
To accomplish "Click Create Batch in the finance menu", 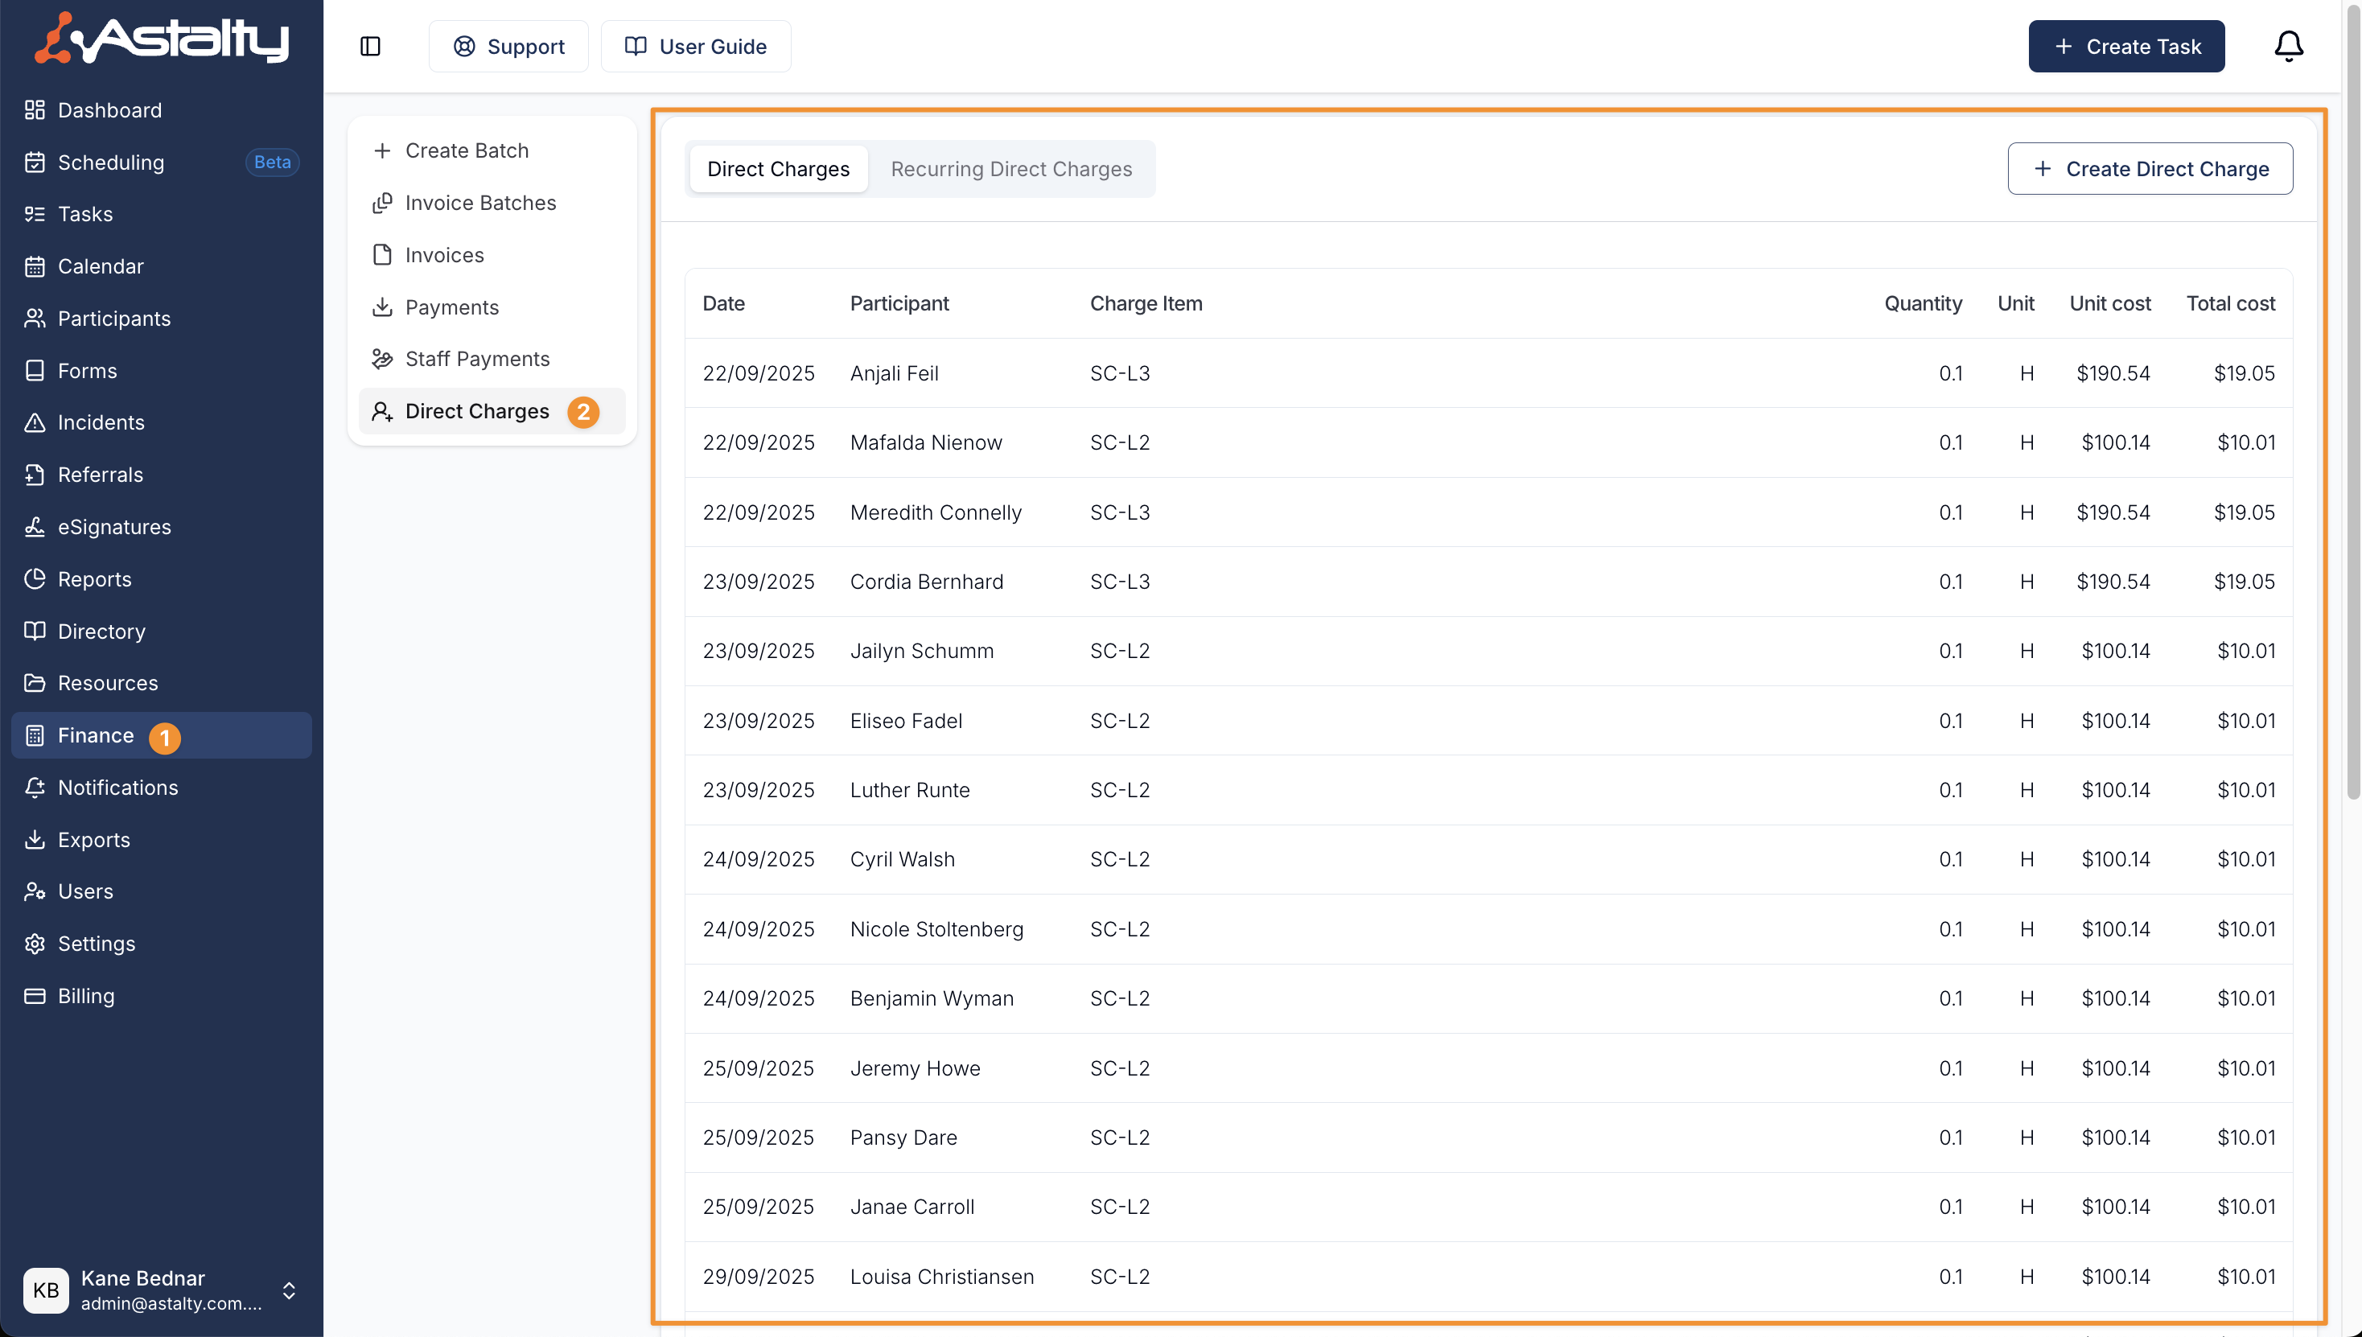I will pyautogui.click(x=467, y=150).
